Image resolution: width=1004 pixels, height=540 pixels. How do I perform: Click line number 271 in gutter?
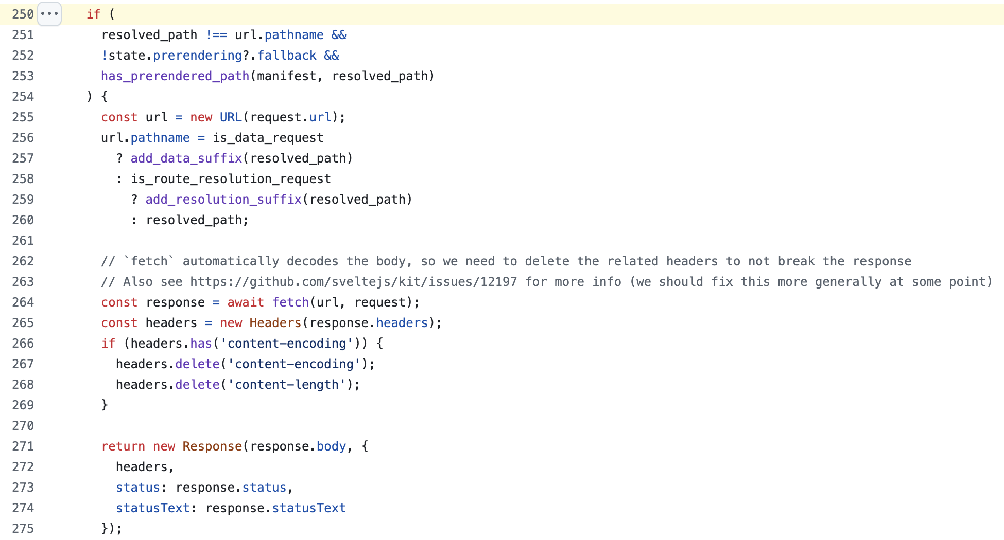click(23, 446)
